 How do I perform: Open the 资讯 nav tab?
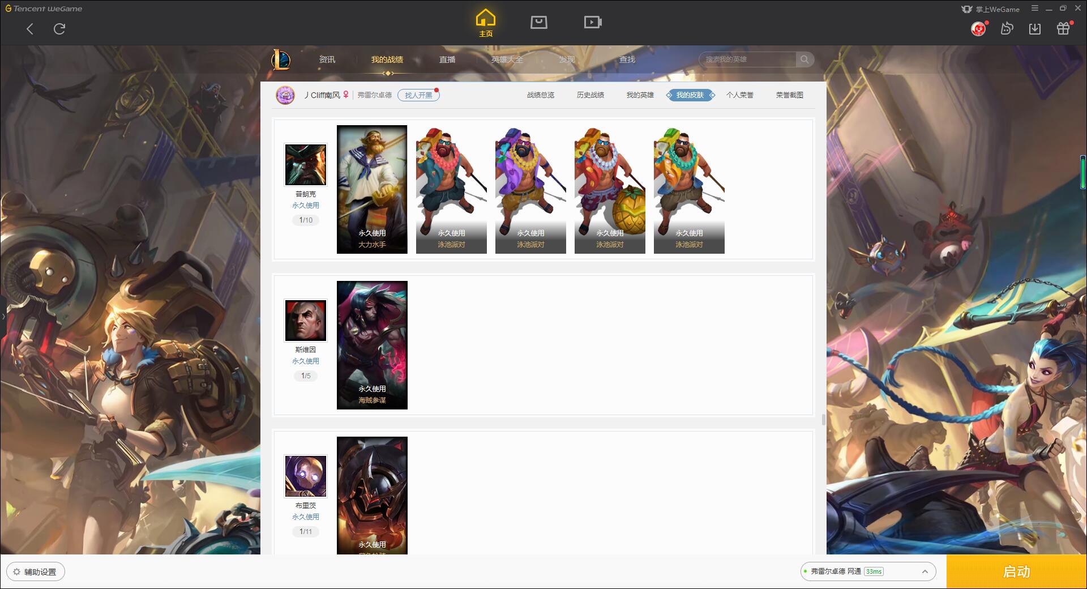click(327, 59)
